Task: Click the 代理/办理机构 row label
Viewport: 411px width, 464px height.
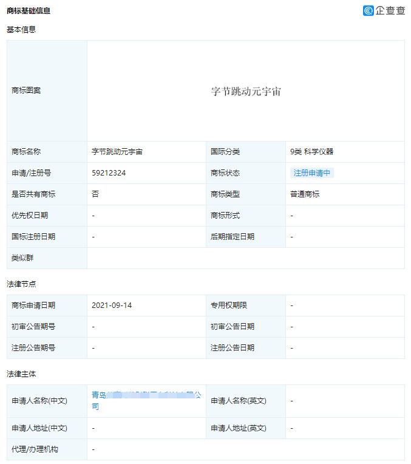Action: 35,449
